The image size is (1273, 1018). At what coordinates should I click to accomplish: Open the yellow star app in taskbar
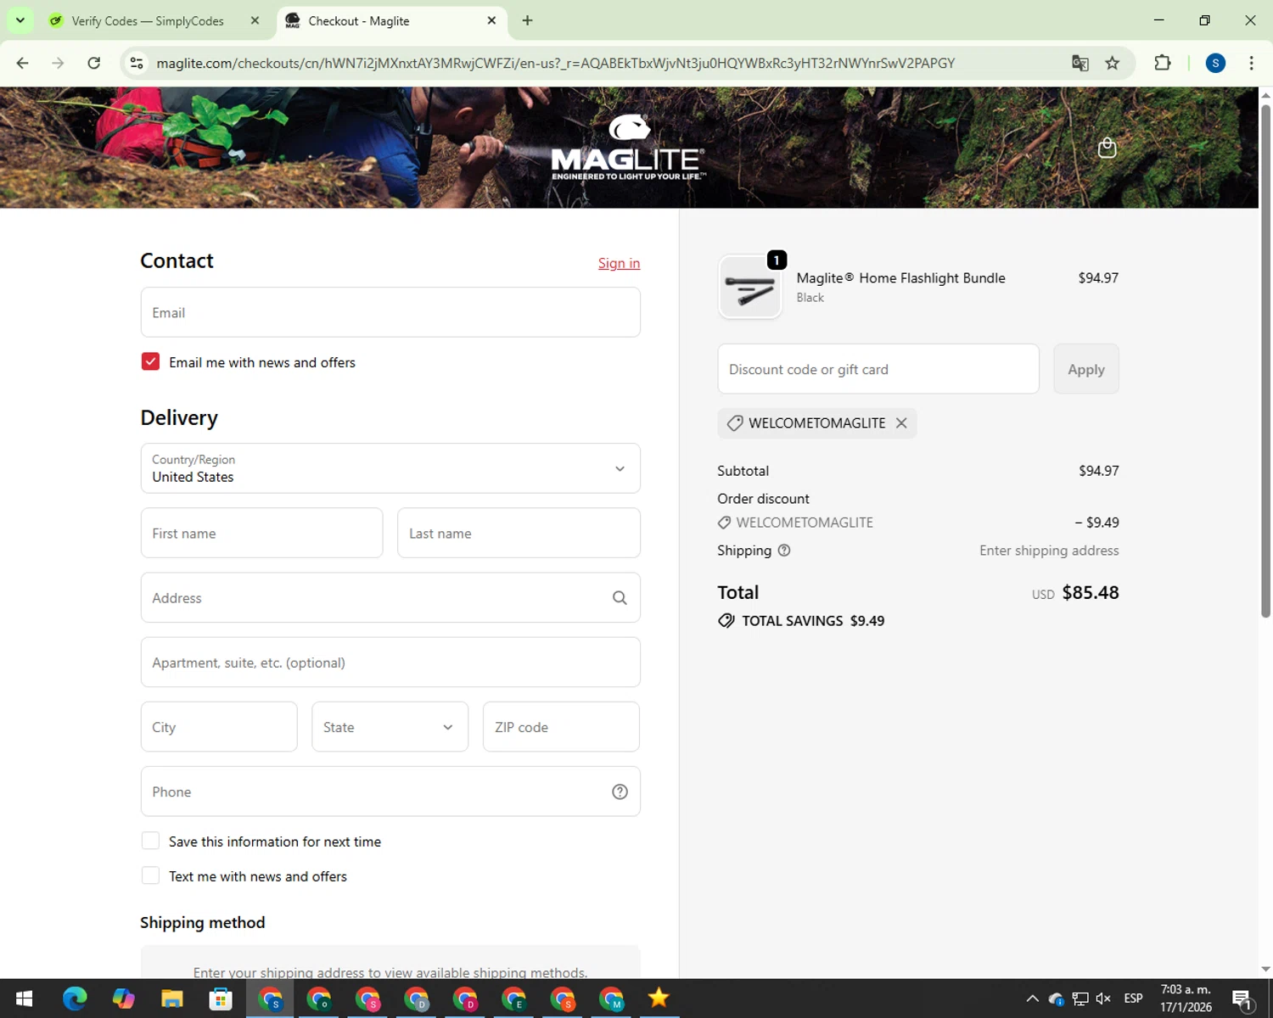(659, 998)
